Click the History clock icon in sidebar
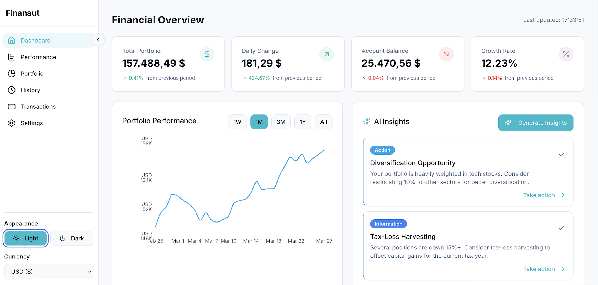This screenshot has width=598, height=285. [x=11, y=90]
